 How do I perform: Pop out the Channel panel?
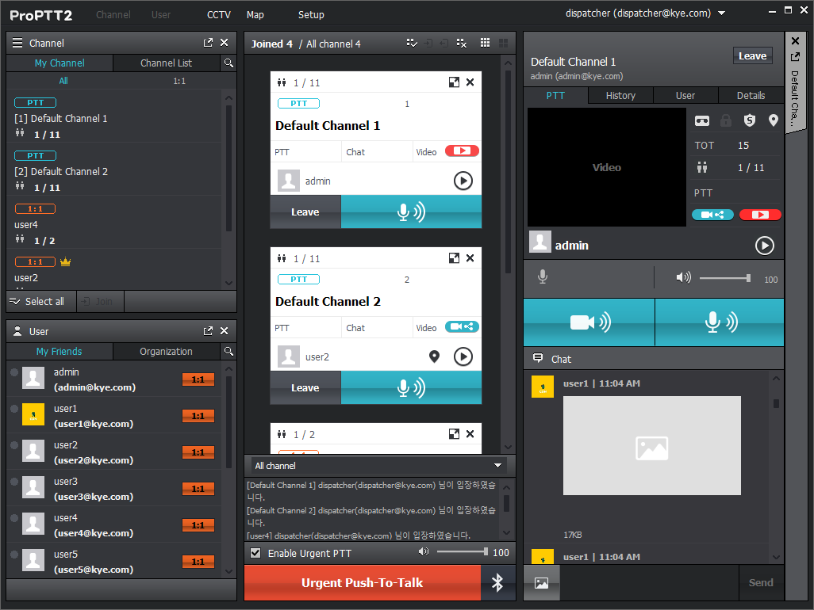(x=208, y=43)
